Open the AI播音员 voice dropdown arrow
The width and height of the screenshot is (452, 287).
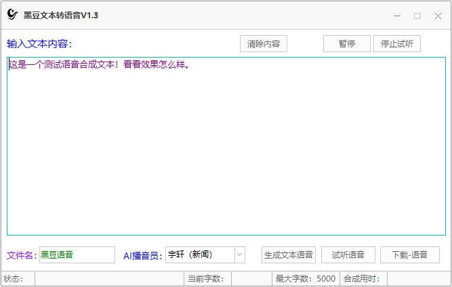click(x=239, y=255)
